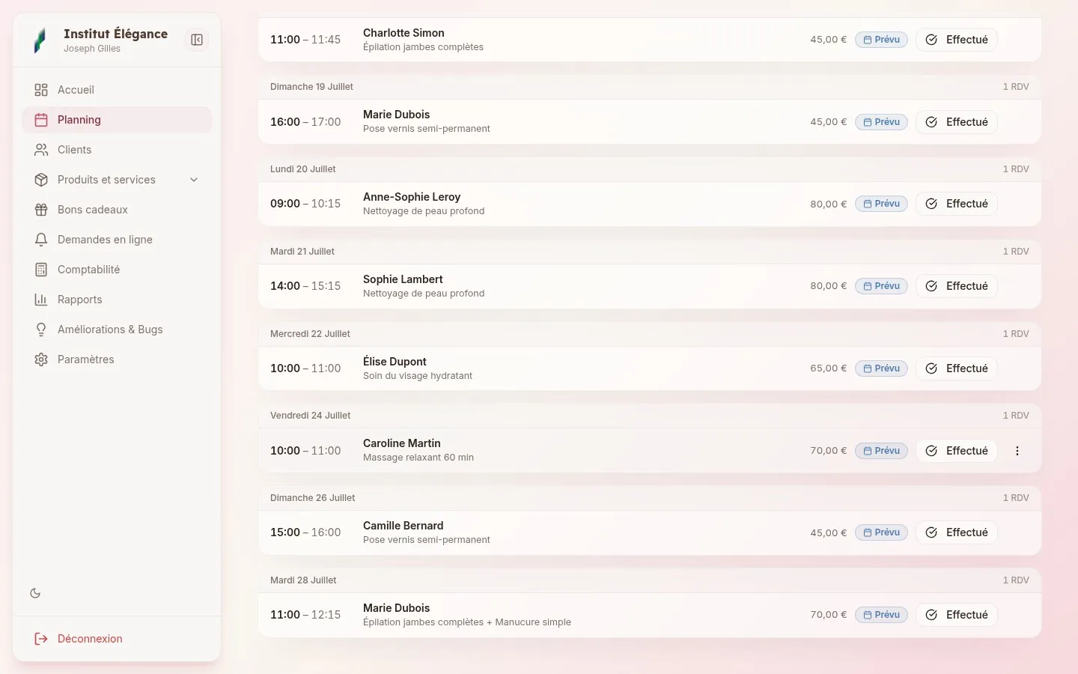The image size is (1078, 674).
Task: Open Rapports chart icon
Action: click(x=41, y=300)
